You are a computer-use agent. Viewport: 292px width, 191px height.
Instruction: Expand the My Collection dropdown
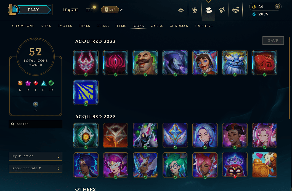(x=36, y=156)
